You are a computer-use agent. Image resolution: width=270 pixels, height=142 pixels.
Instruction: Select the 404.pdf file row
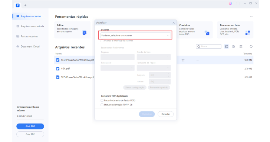pyautogui.click(x=154, y=69)
